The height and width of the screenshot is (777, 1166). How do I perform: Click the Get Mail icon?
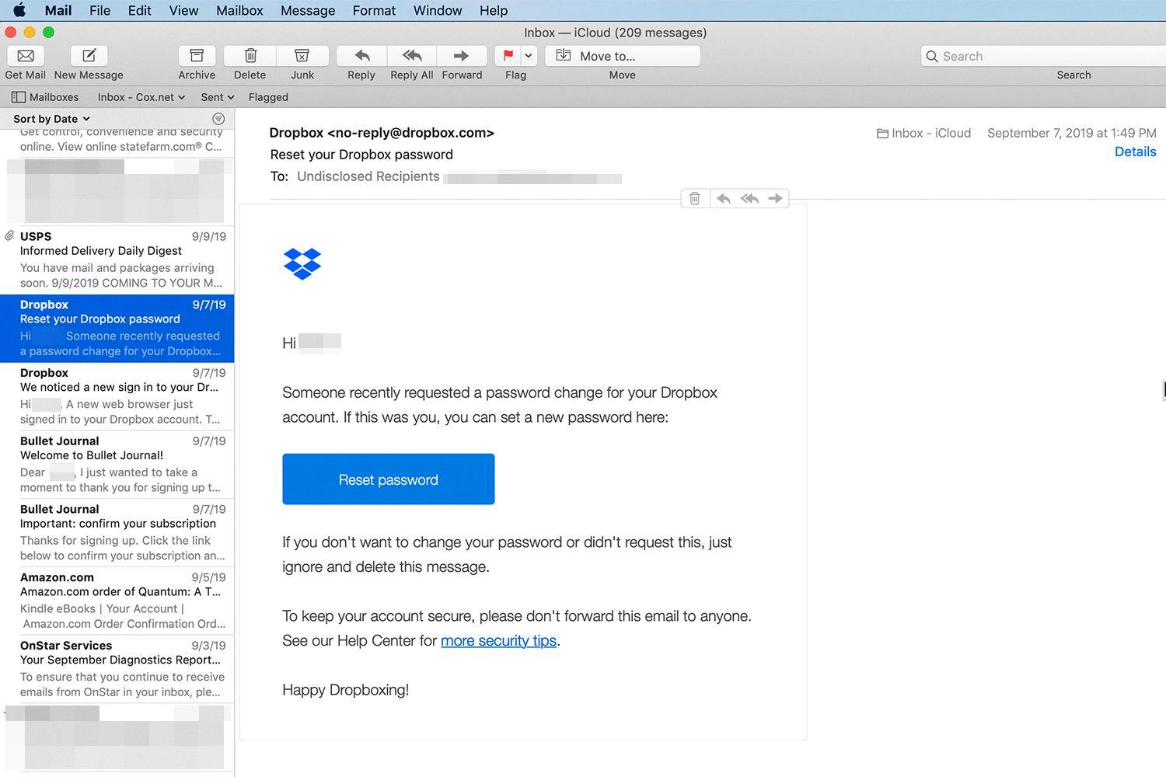click(x=26, y=56)
